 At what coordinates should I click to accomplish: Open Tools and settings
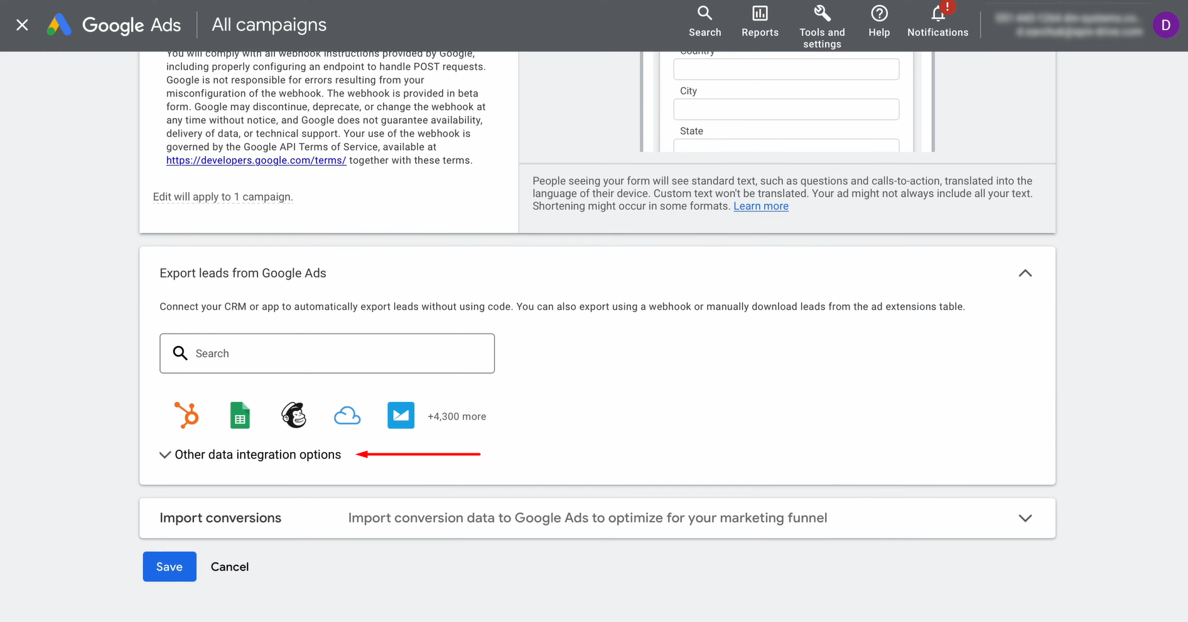(822, 19)
